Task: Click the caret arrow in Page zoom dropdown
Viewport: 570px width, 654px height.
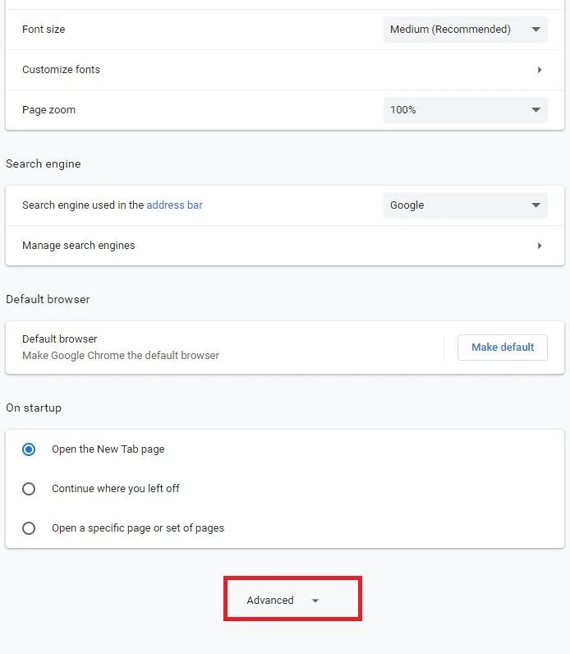Action: (536, 110)
